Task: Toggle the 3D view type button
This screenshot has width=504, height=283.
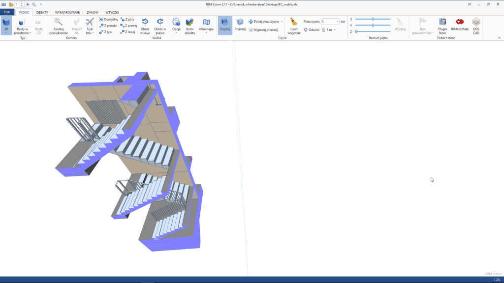Action: point(6,25)
